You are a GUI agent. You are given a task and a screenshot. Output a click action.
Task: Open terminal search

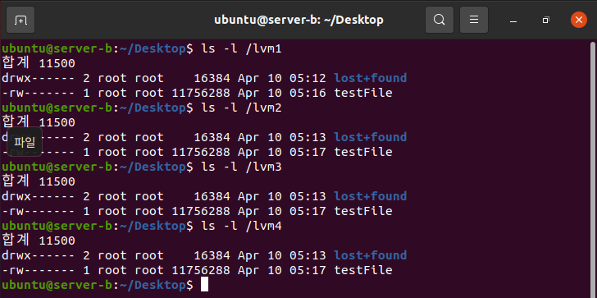coord(440,20)
